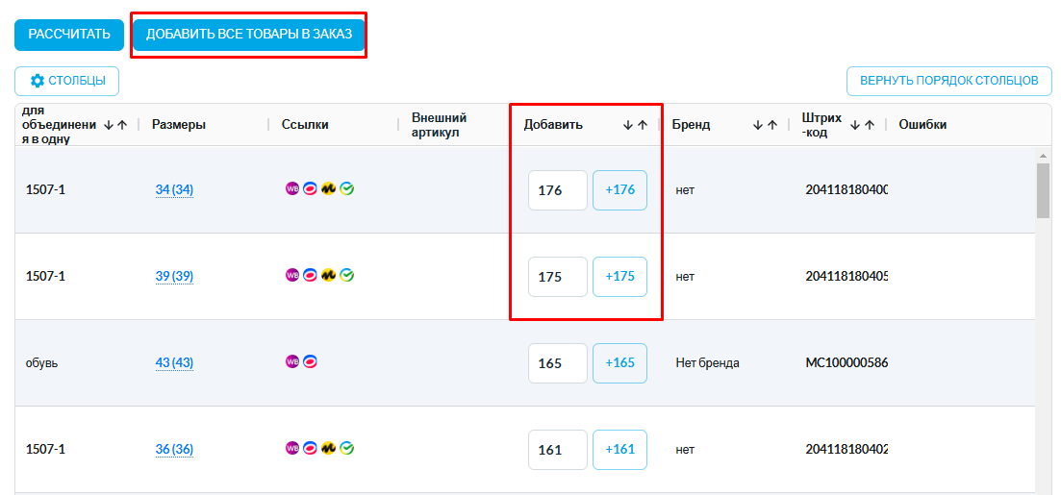The width and height of the screenshot is (1061, 495).
Task: Click the Wildberries icon in row 36 (36)
Action: 292,448
